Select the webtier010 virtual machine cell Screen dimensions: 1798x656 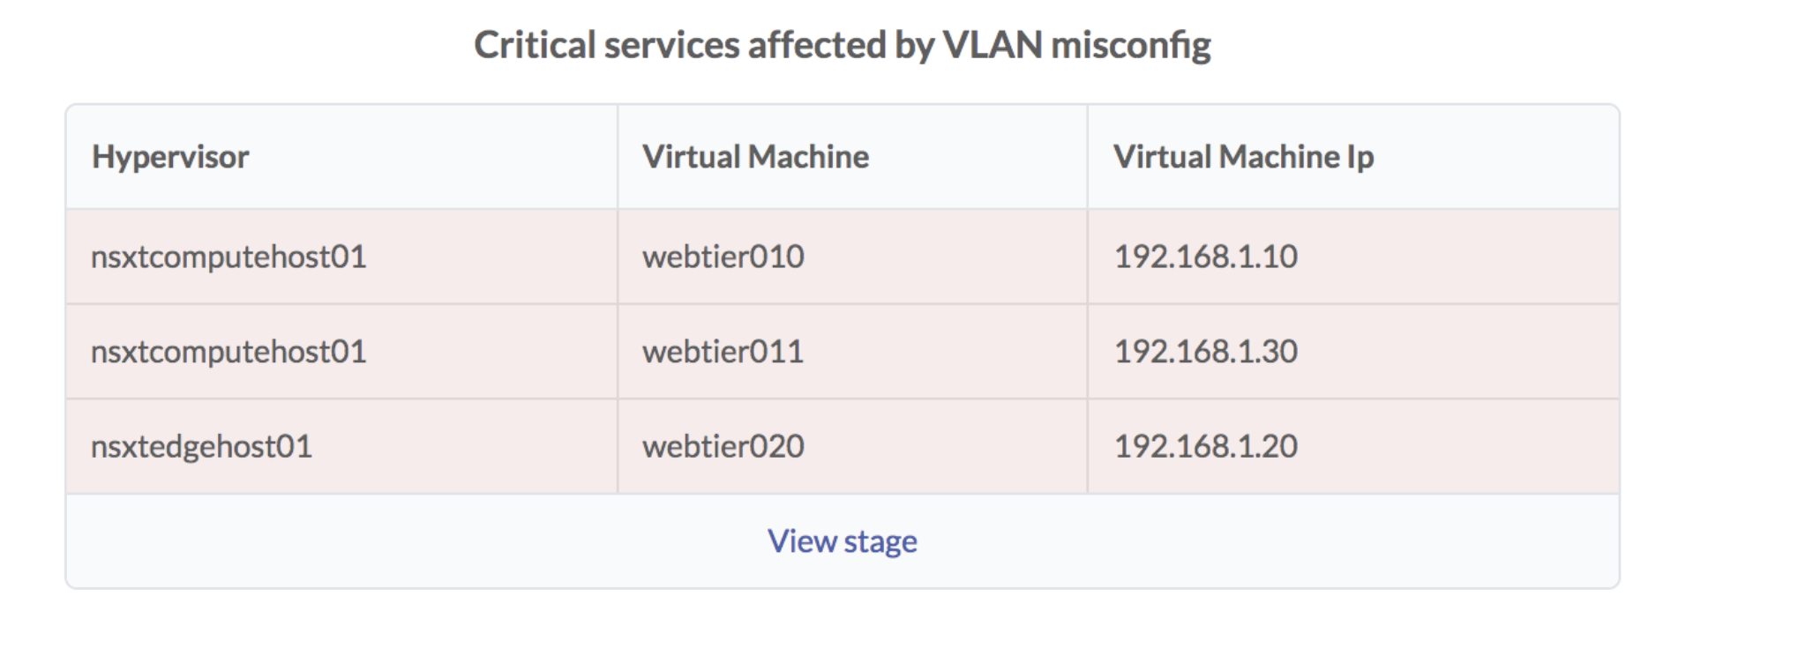(x=723, y=257)
